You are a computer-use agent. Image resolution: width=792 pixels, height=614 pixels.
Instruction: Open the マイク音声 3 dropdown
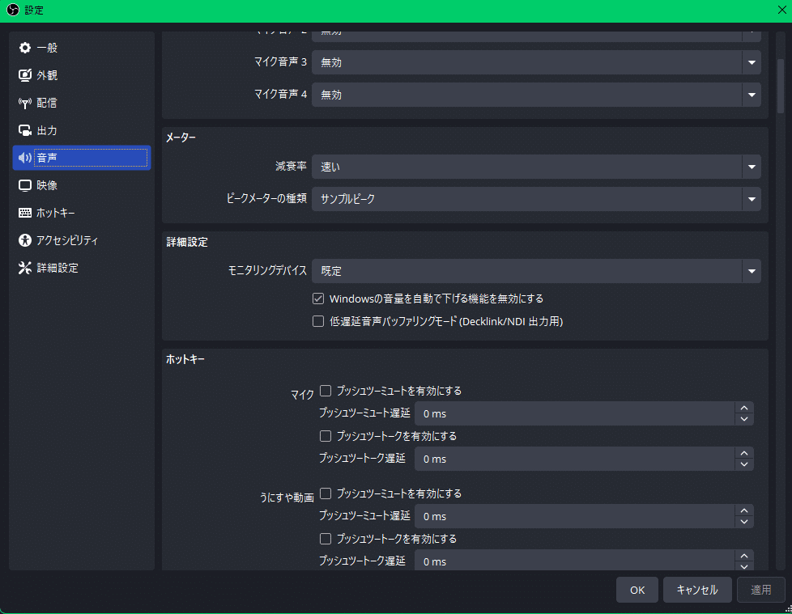[536, 62]
